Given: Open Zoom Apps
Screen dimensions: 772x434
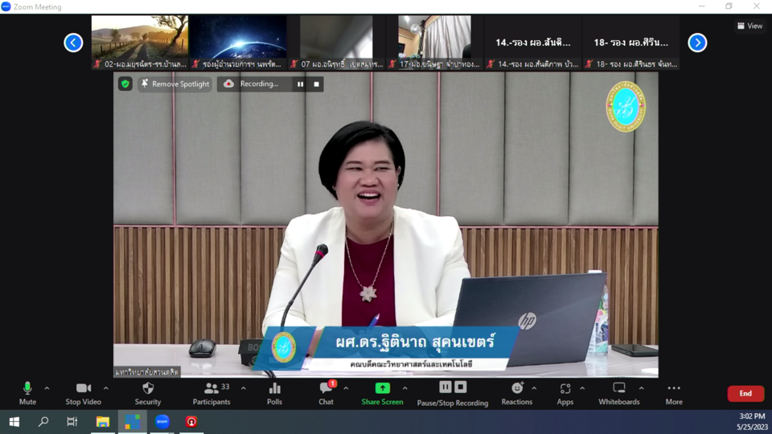Looking at the screenshot, I should coord(565,394).
